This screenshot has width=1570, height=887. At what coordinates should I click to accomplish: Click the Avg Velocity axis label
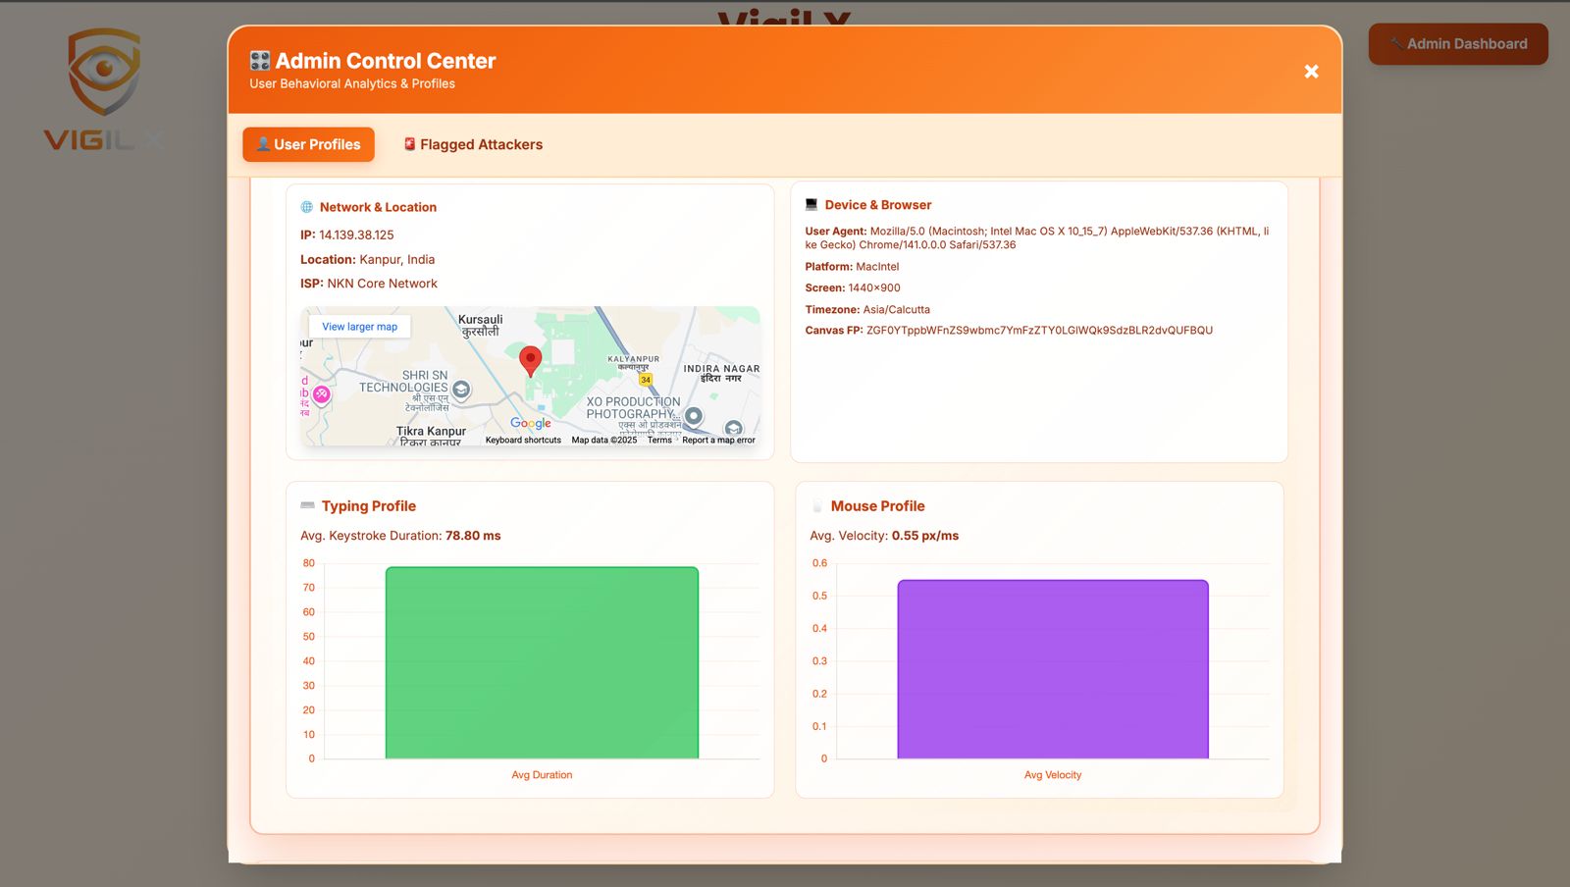tap(1053, 775)
